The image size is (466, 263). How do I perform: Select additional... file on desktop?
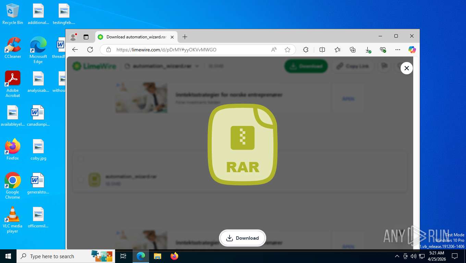coord(38,14)
